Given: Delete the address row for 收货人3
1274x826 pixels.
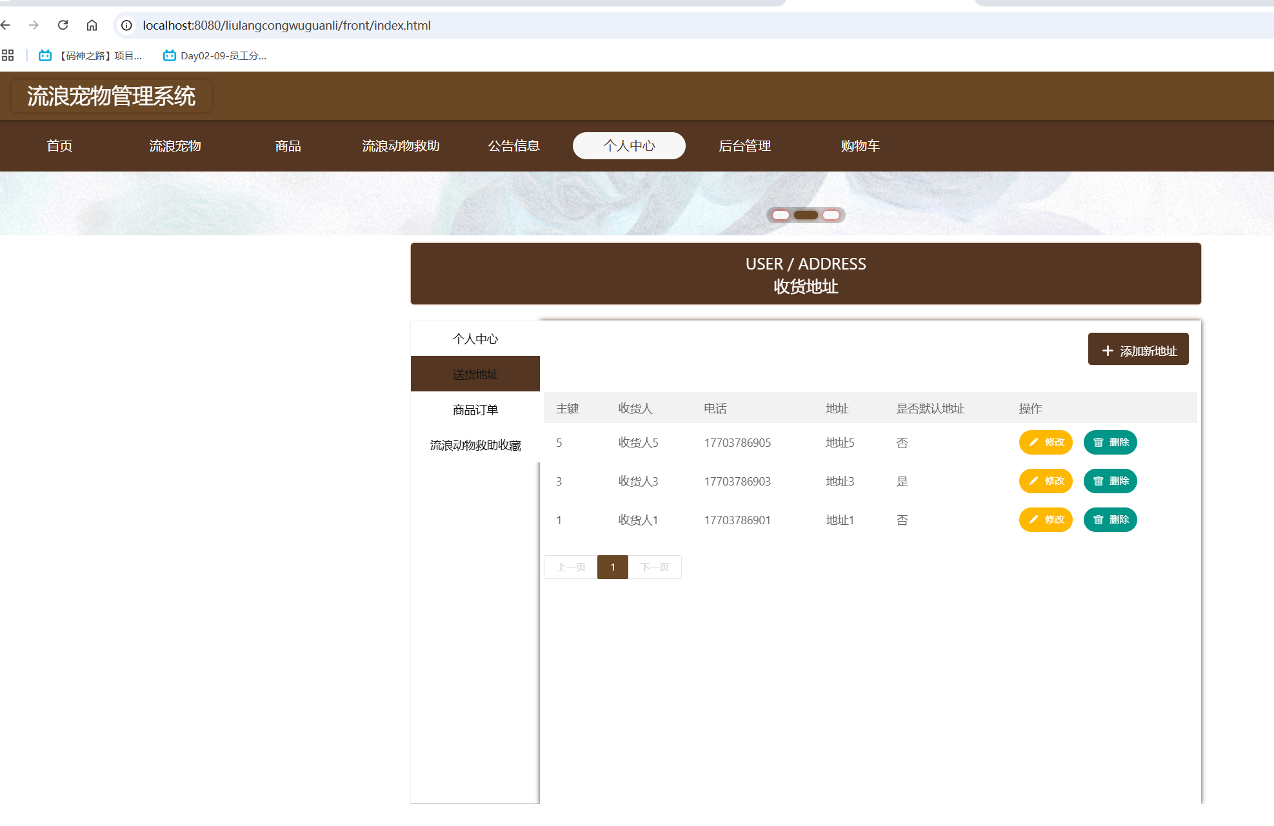Looking at the screenshot, I should point(1110,481).
